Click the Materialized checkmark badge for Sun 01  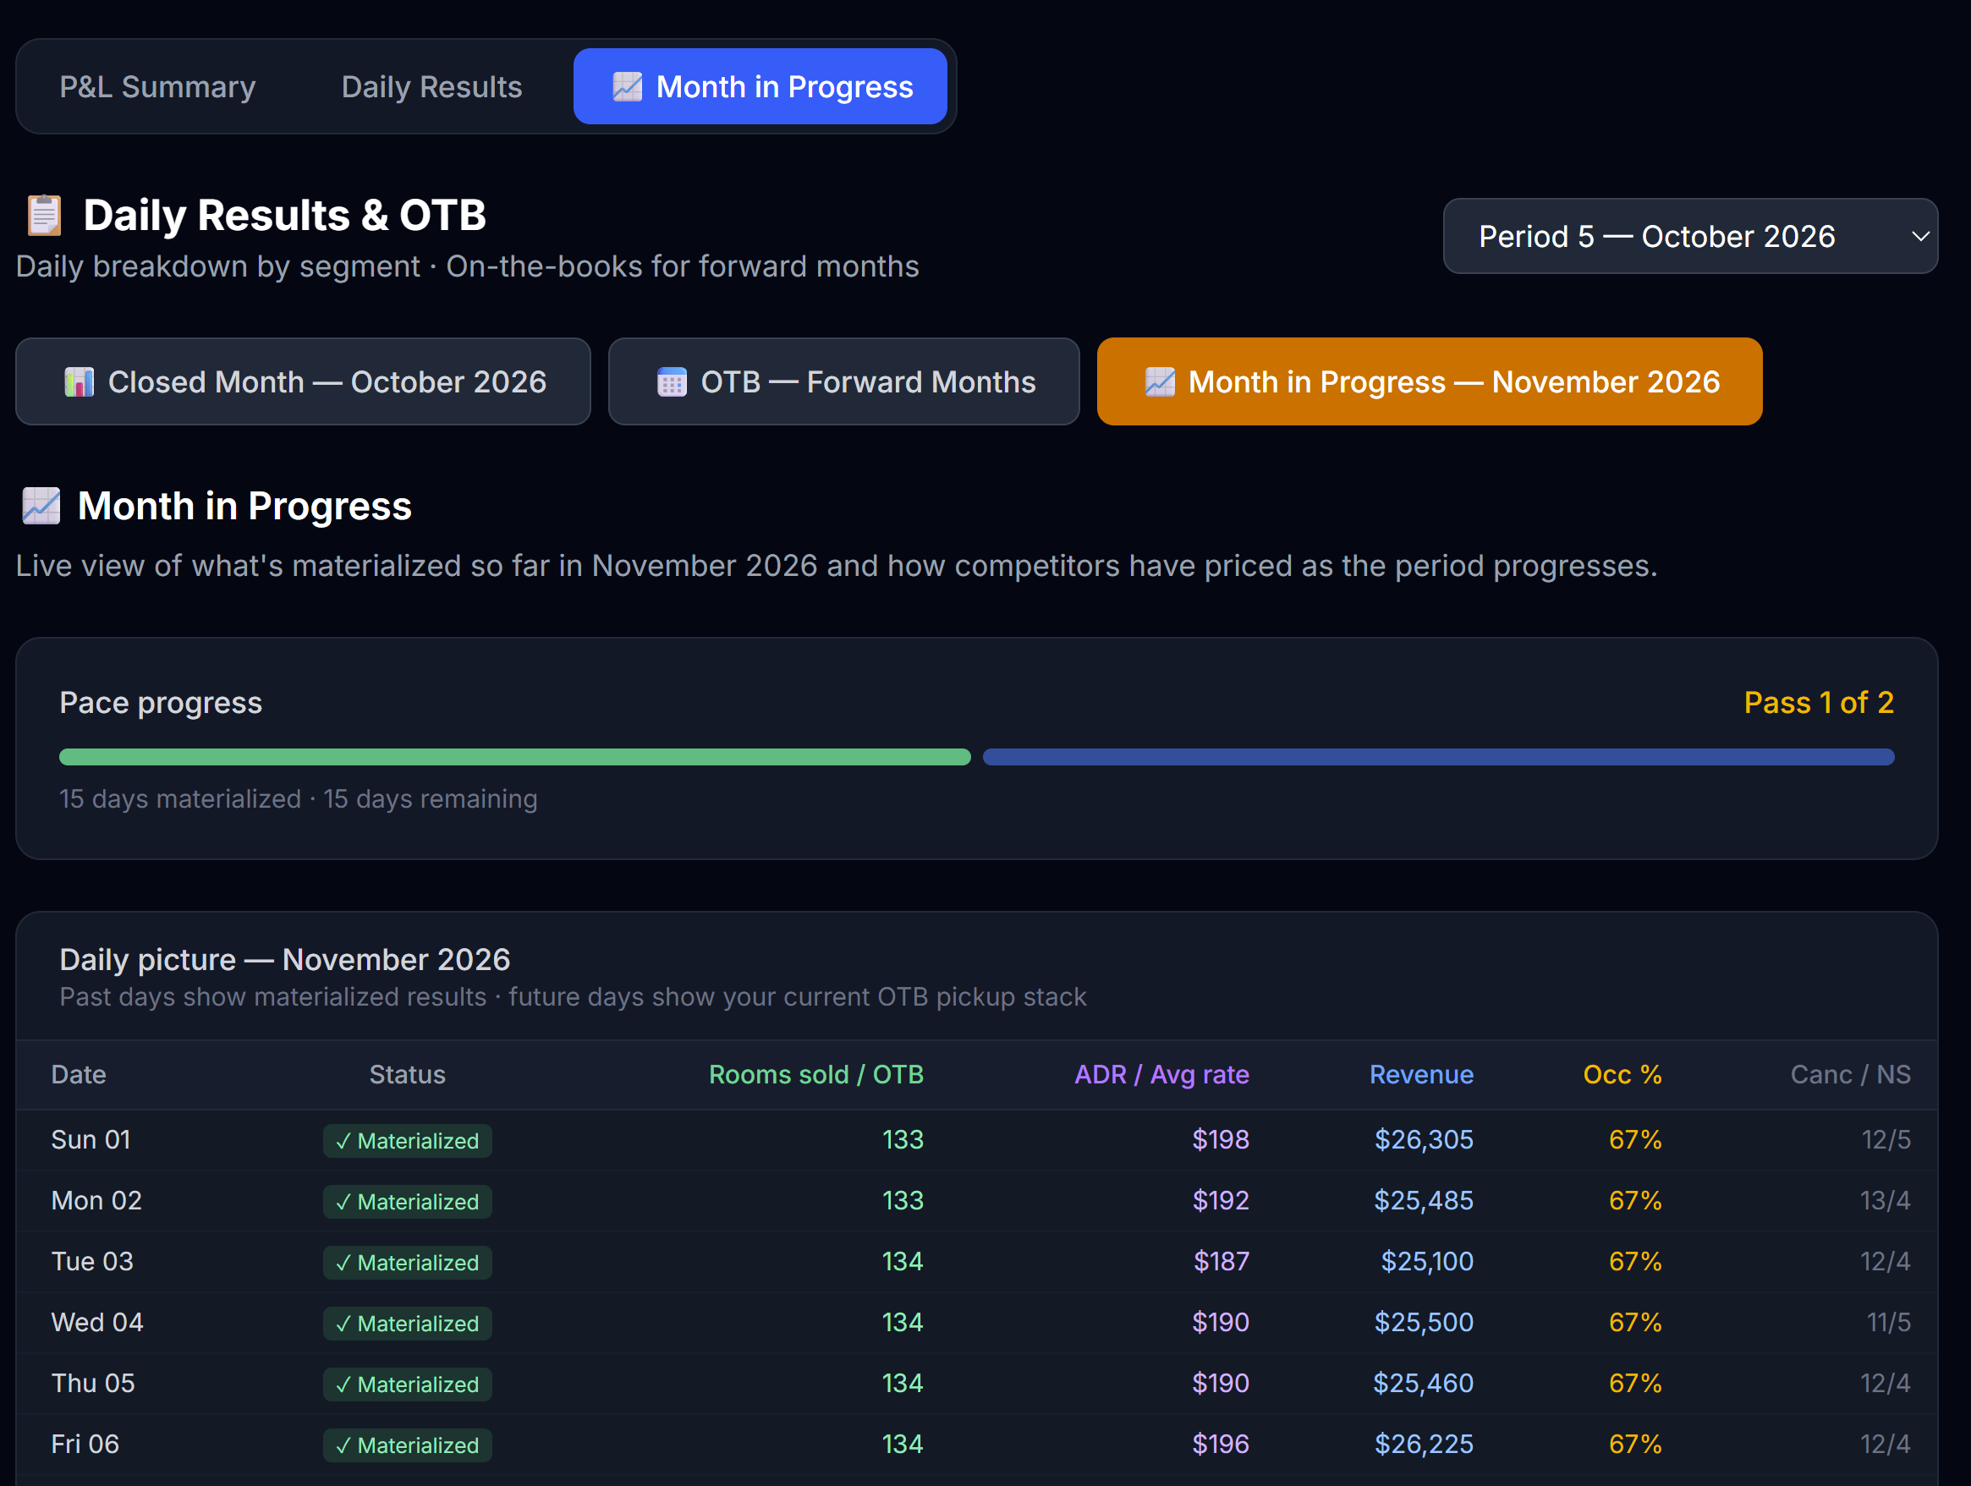407,1140
